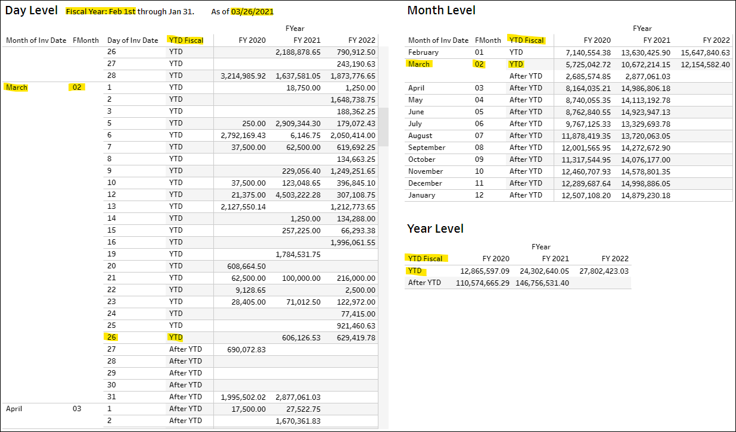Click the Month Level sheet title
The image size is (736, 432).
tap(441, 11)
